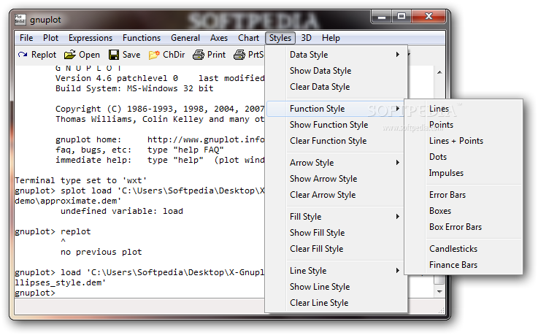Choose Clear Line Style

337,303
